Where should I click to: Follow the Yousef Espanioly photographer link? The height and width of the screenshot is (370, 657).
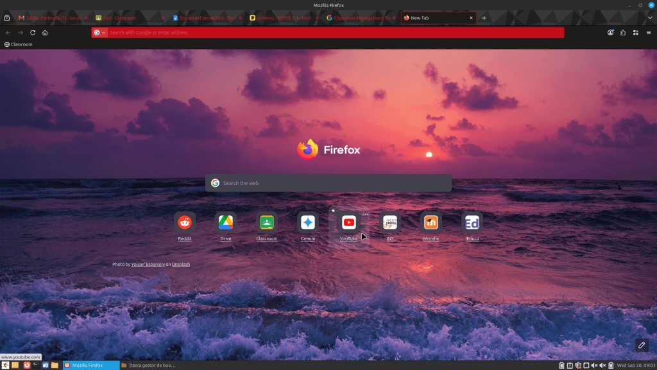tap(148, 264)
